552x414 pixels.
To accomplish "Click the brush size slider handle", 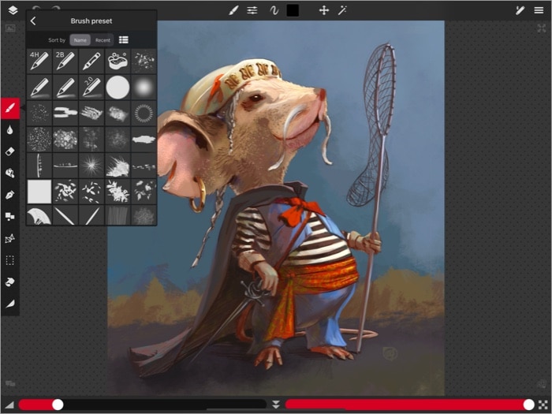I will pyautogui.click(x=58, y=405).
